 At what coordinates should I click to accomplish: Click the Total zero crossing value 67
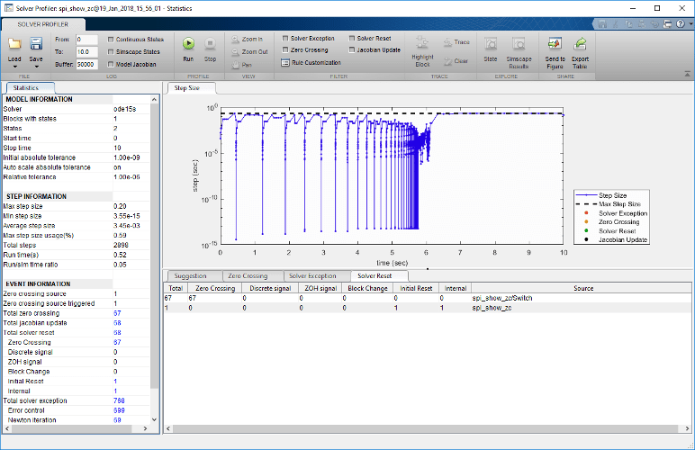click(117, 311)
